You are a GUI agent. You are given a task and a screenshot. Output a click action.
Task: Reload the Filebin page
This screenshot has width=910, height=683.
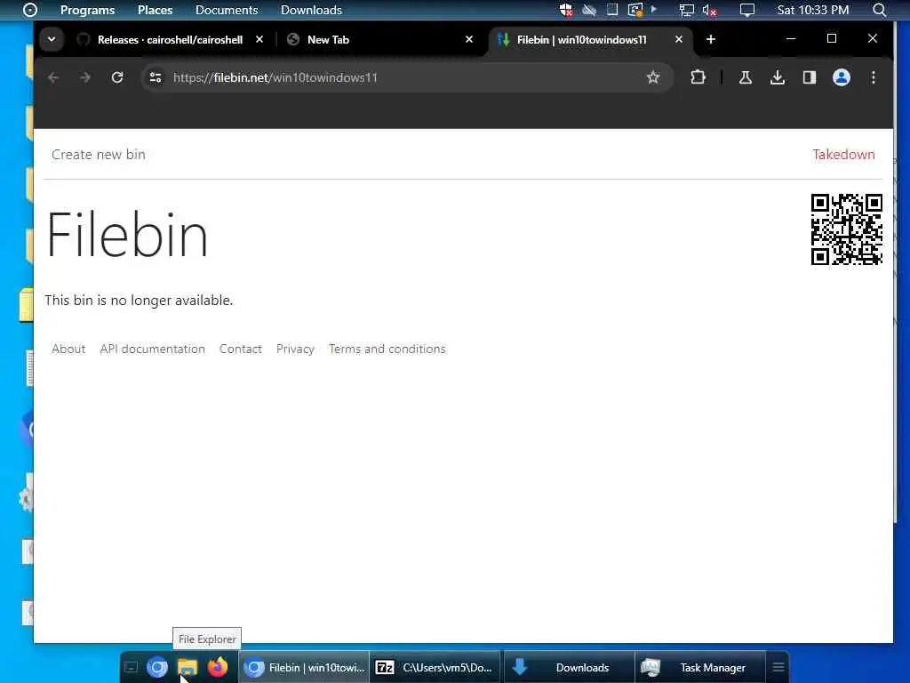click(x=117, y=77)
